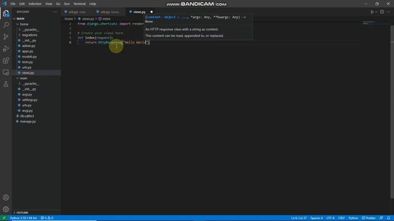Expand __pycache__ folder under home
394x221 pixels.
pyautogui.click(x=30, y=29)
